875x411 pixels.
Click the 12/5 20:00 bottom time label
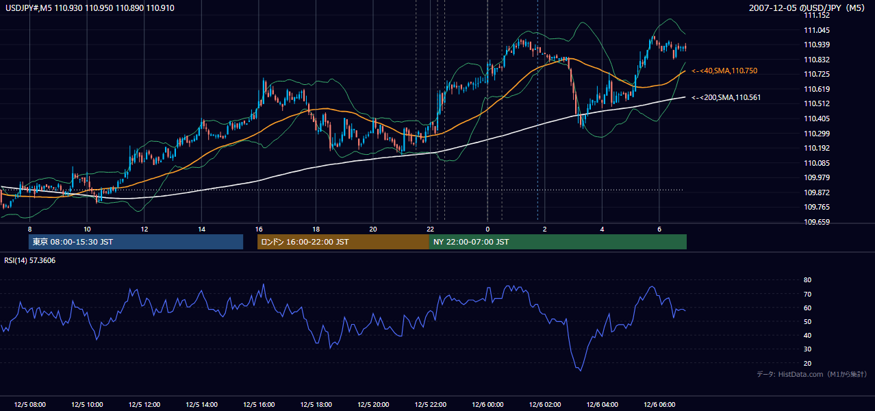pos(373,405)
